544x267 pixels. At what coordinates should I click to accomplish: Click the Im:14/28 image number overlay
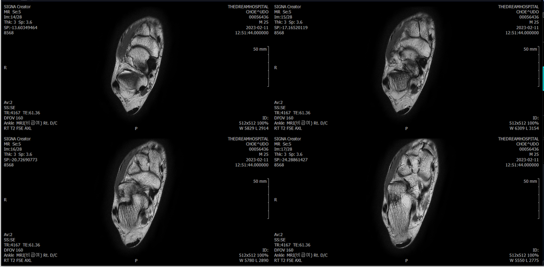click(x=14, y=17)
